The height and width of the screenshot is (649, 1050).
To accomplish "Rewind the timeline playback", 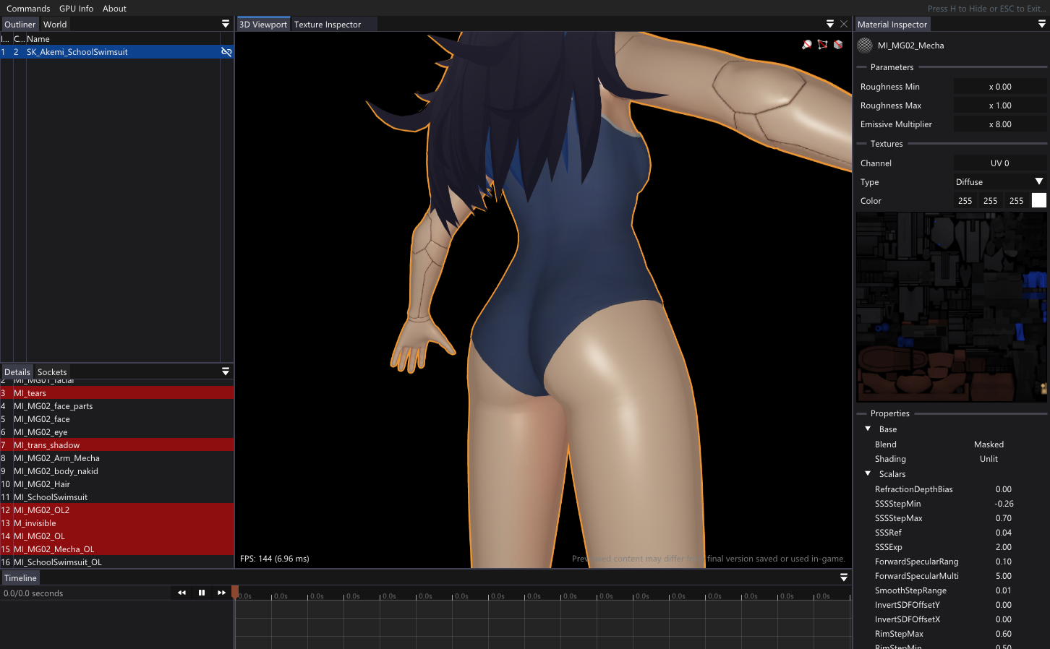I will pyautogui.click(x=182, y=593).
